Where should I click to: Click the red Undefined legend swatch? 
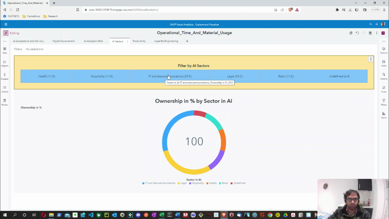pos(232,183)
